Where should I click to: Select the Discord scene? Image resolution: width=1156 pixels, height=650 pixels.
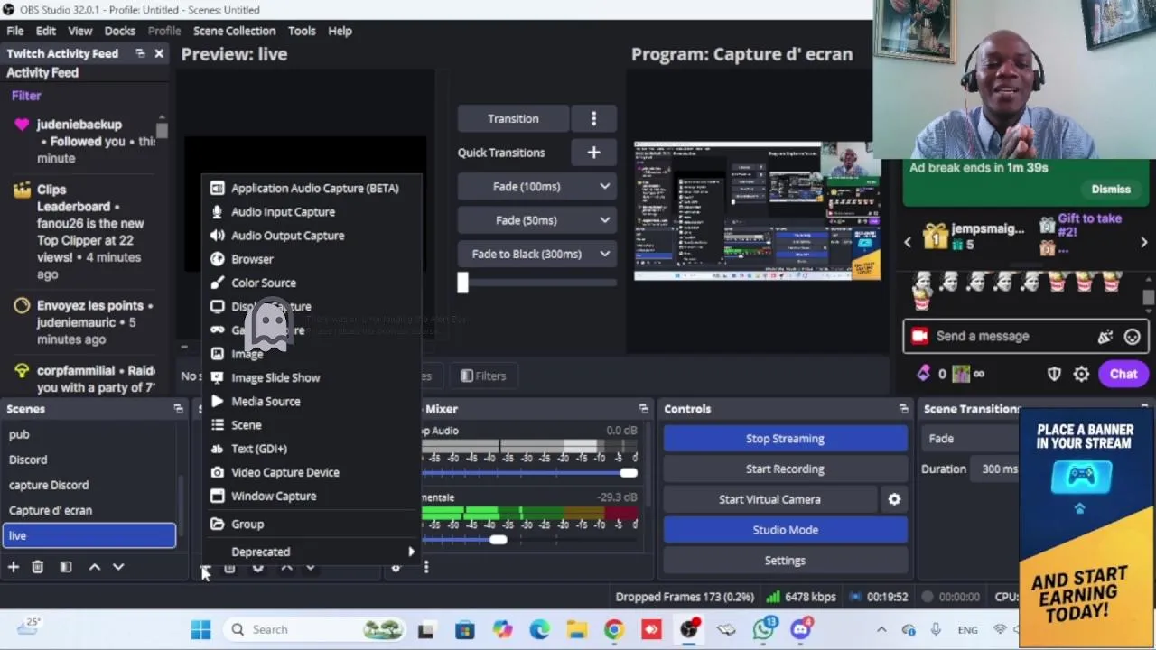coord(89,460)
